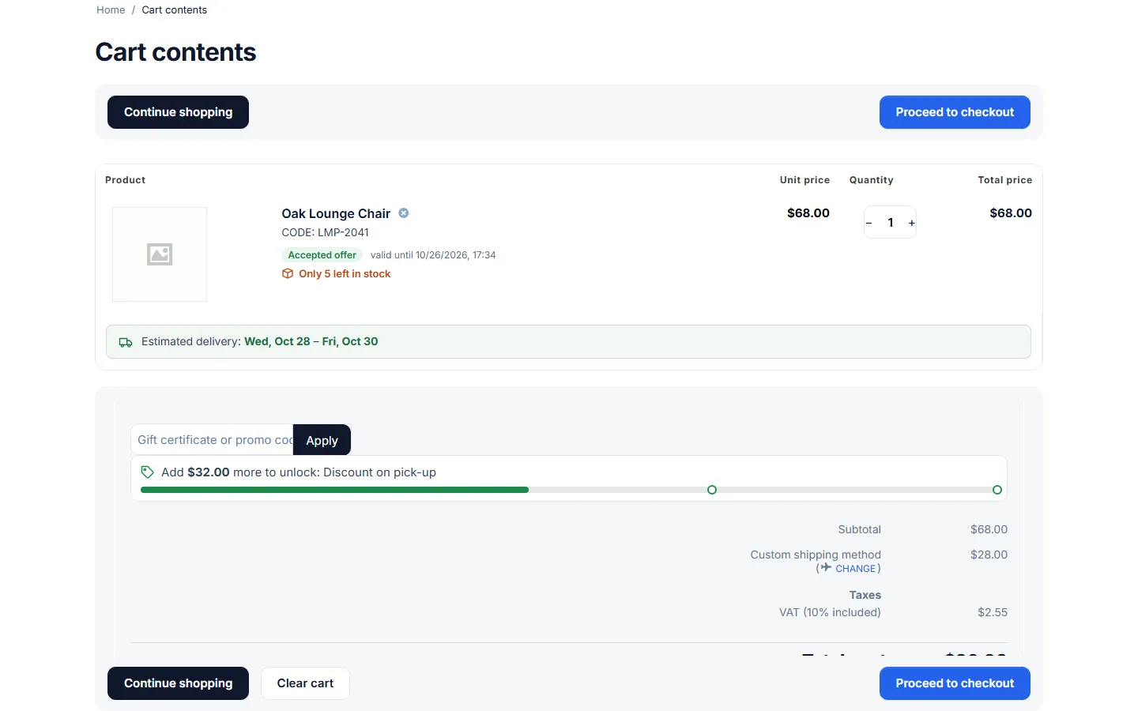Click the top Proceed to checkout button
The height and width of the screenshot is (711, 1138).
[955, 112]
